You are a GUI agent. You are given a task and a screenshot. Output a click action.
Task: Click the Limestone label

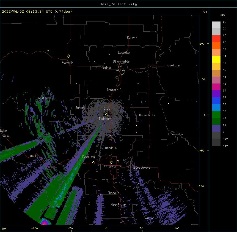42,98
